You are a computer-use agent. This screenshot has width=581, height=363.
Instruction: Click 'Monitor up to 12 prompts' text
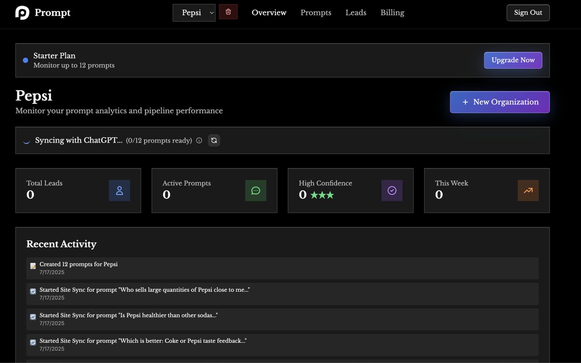pyautogui.click(x=74, y=65)
